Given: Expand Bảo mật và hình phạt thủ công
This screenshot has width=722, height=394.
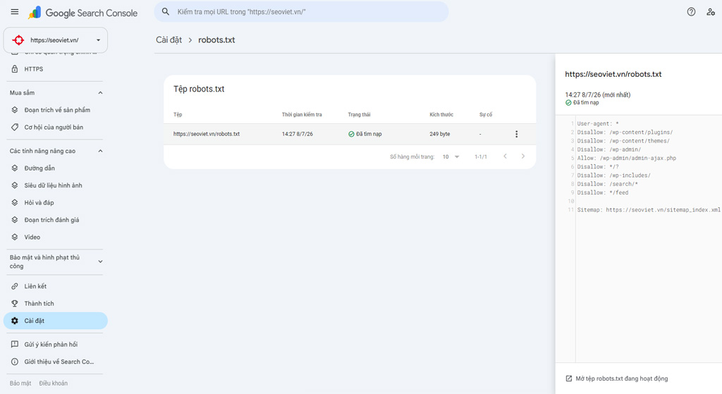Looking at the screenshot, I should (100, 261).
